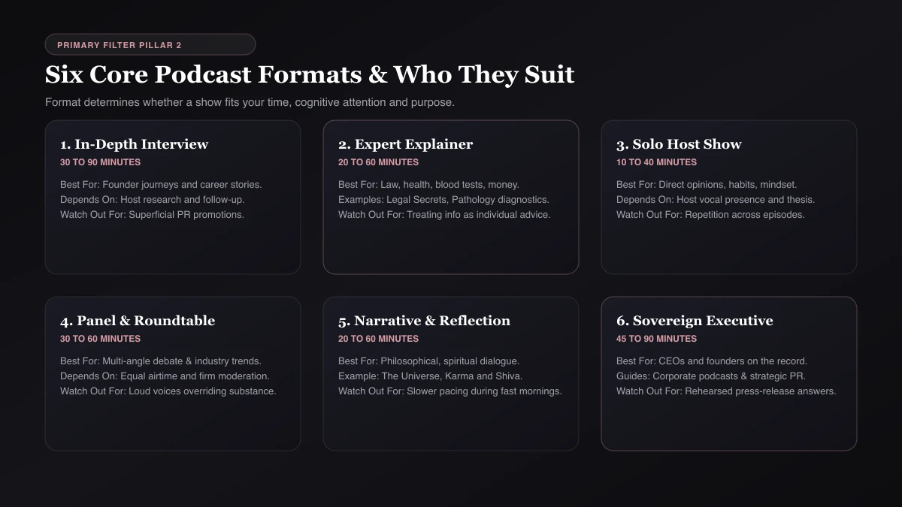The width and height of the screenshot is (902, 507).
Task: Select the slide title 'Six Core Podcast Formats & Who They Suit'
Action: (x=310, y=74)
